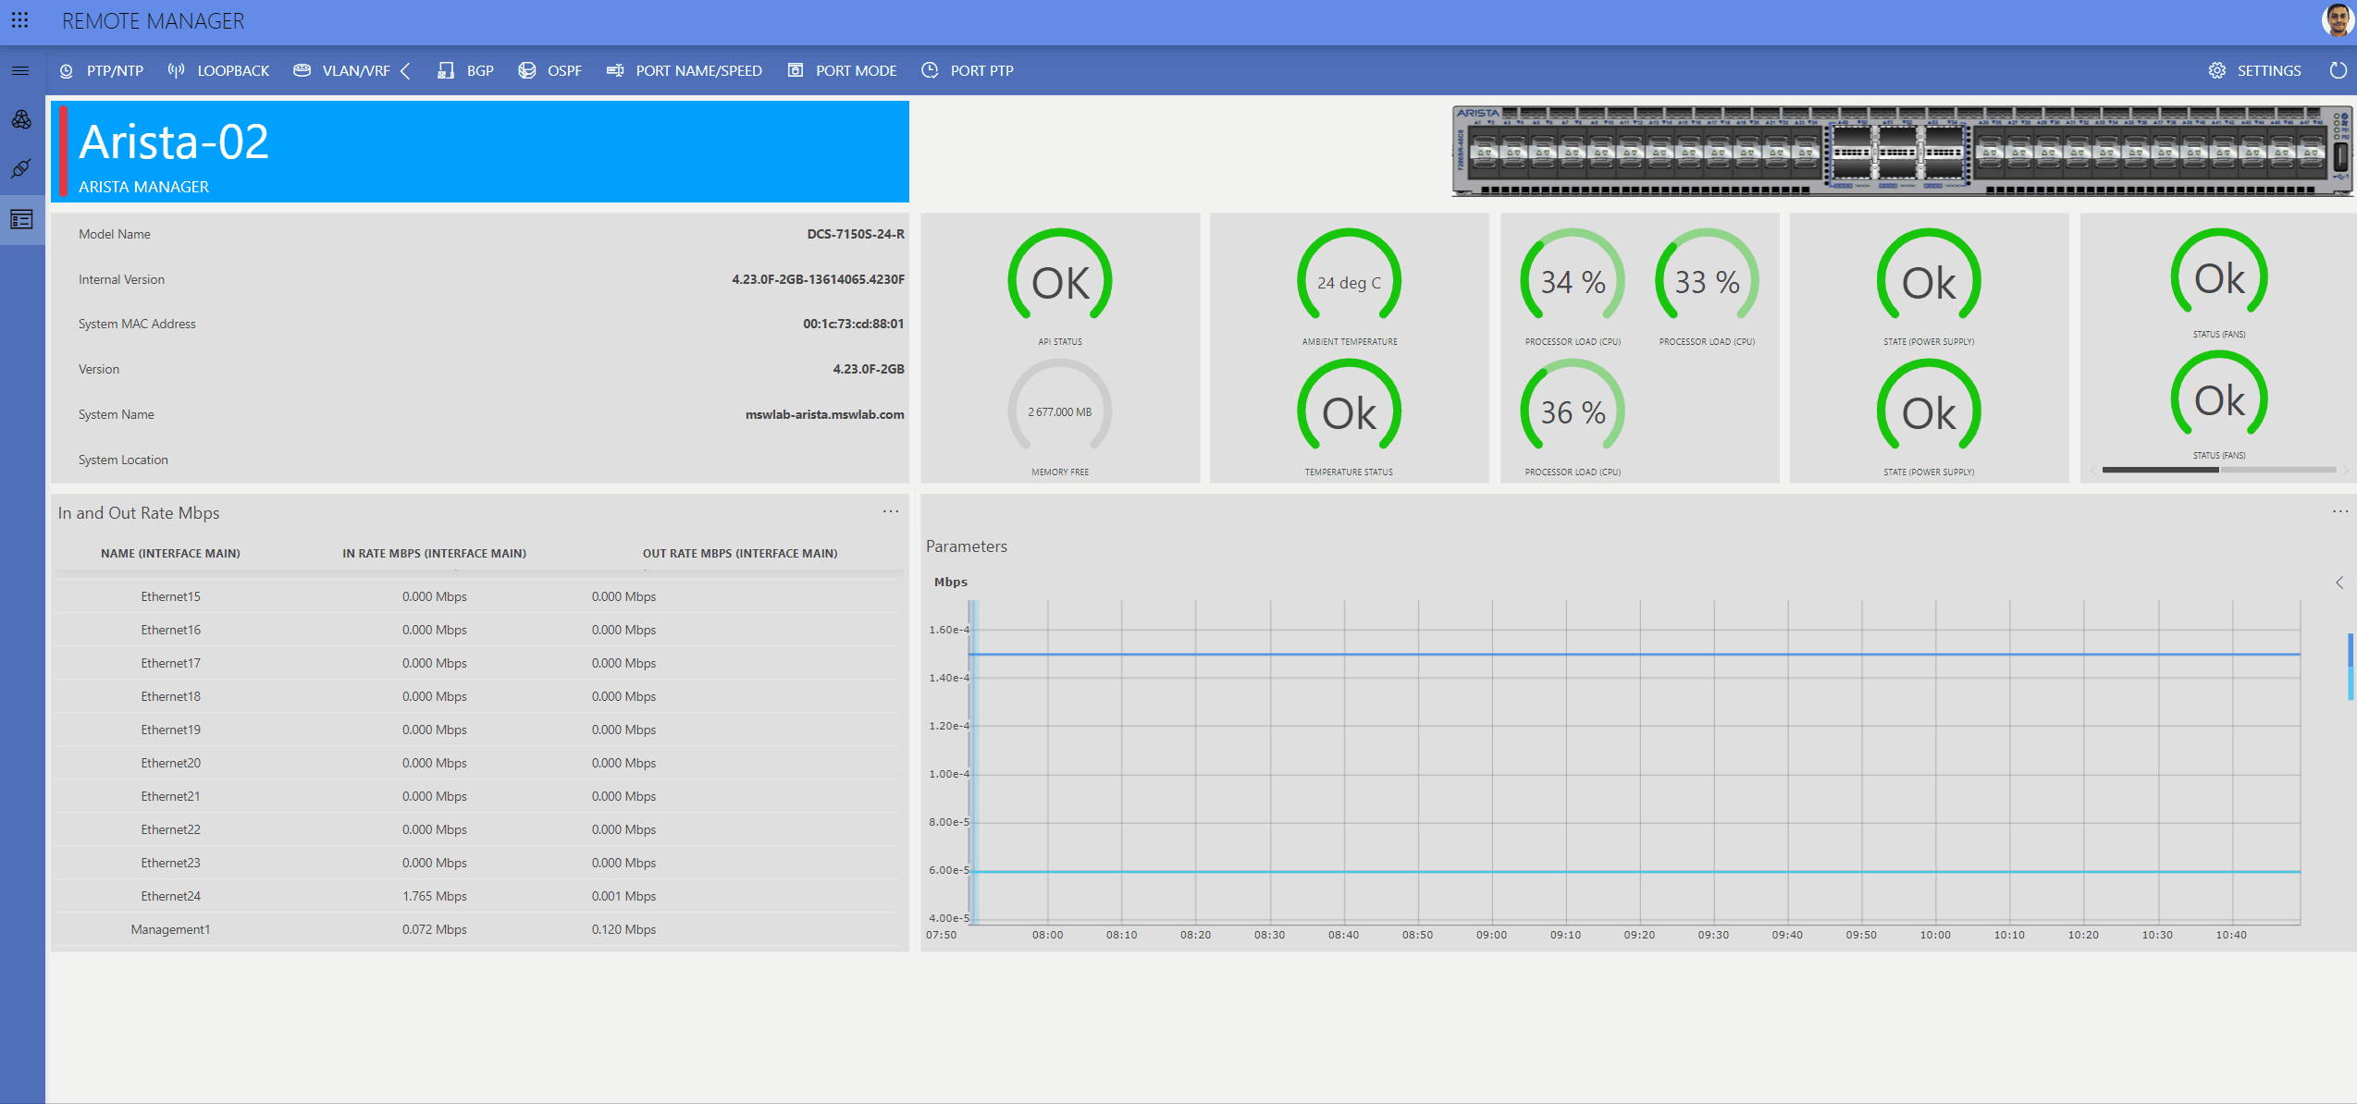Click the chart time selection handle
2357x1104 pixels.
coord(973,762)
